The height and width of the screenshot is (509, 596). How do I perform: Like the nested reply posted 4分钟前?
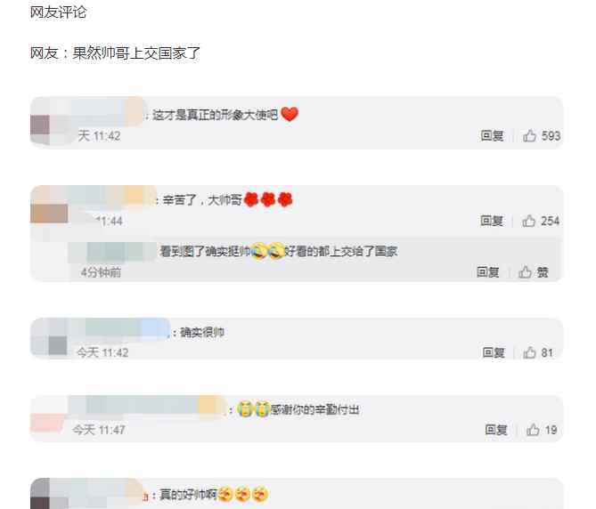tap(525, 271)
